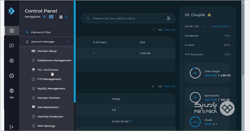Image resolution: width=250 pixels, height=131 pixels.
Task: Click the Elements filter search icon
Action: pos(27,32)
